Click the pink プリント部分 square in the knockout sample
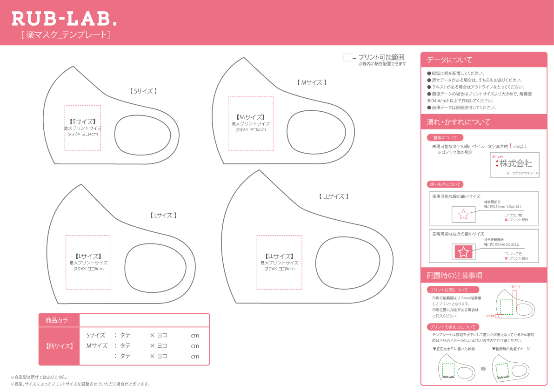 (x=506, y=258)
